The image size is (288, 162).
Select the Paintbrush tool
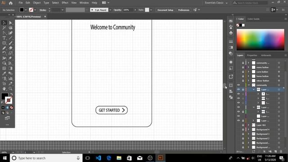10,43
